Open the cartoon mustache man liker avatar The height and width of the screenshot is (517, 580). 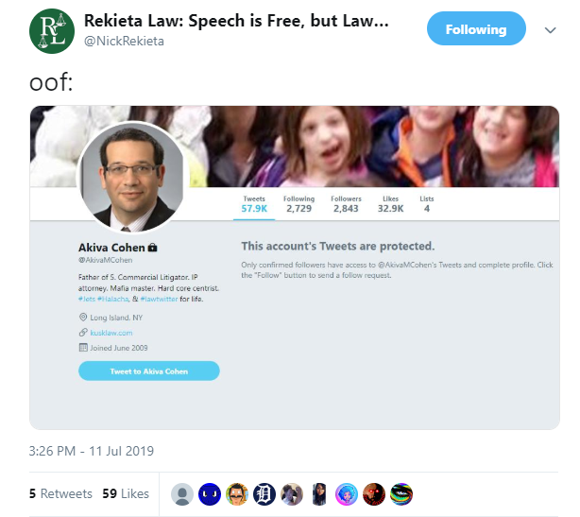[237, 494]
